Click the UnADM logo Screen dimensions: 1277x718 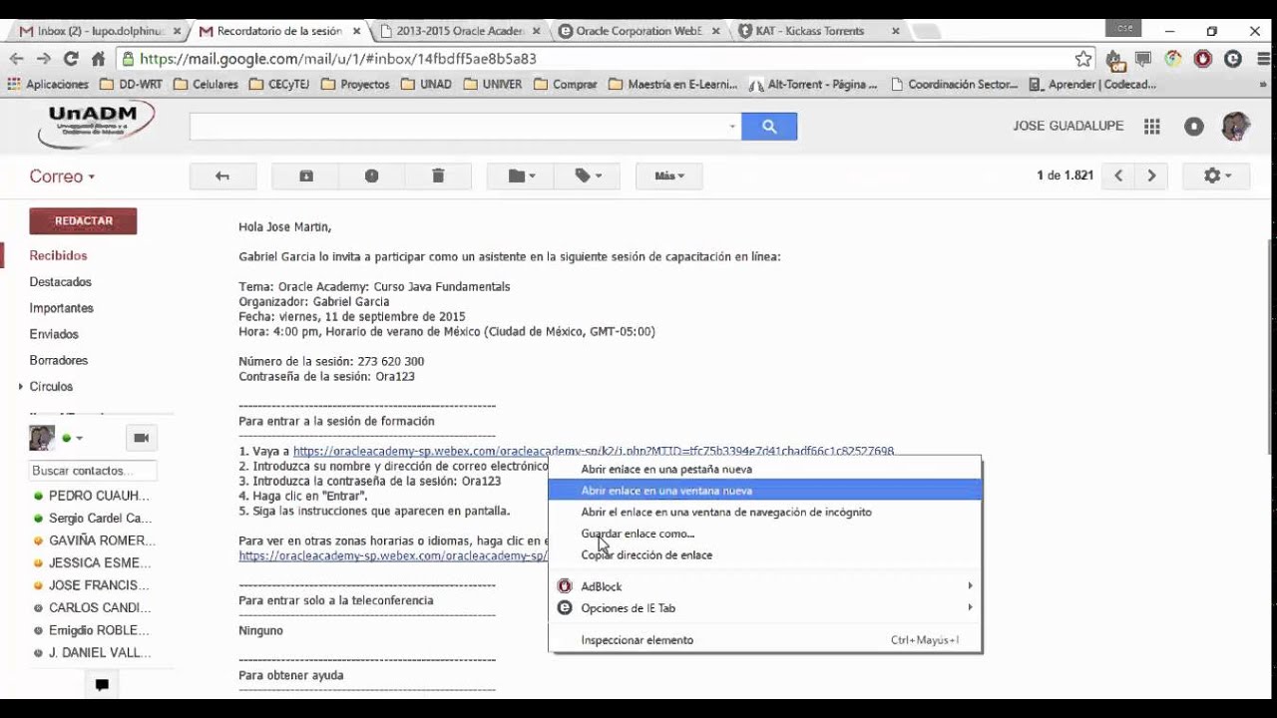(97, 125)
